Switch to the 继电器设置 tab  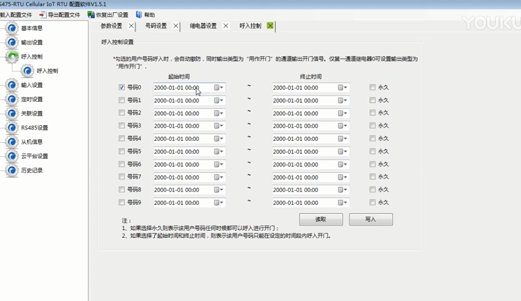(x=203, y=26)
